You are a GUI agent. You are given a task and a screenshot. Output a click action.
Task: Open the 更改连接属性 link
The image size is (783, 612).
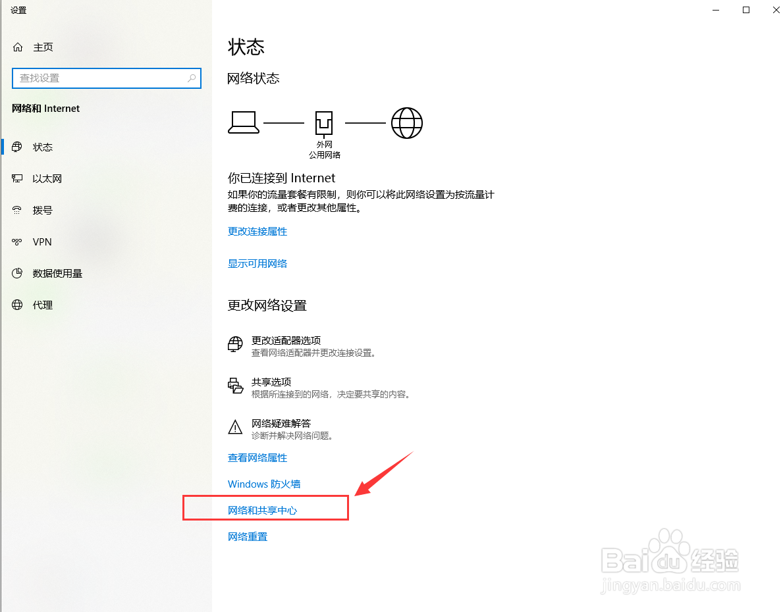[x=257, y=232]
